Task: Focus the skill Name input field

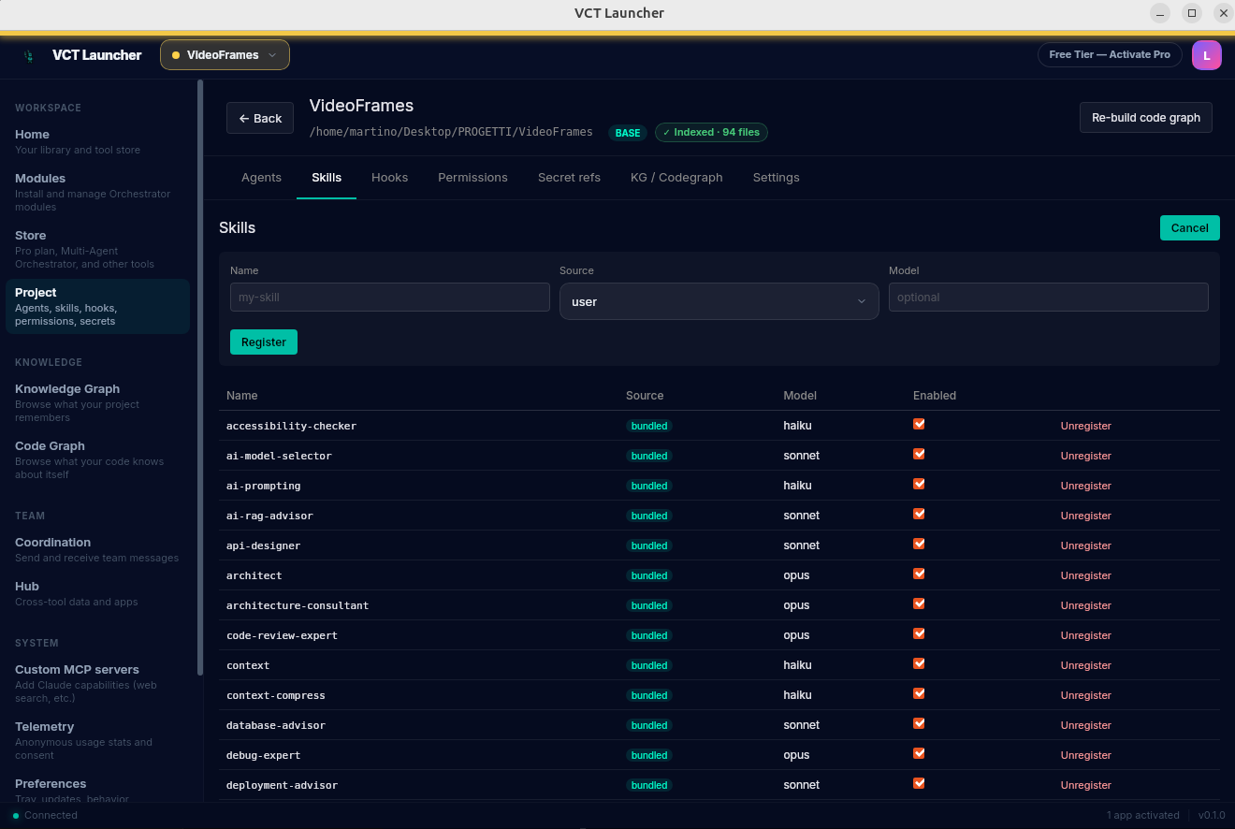Action: point(390,298)
